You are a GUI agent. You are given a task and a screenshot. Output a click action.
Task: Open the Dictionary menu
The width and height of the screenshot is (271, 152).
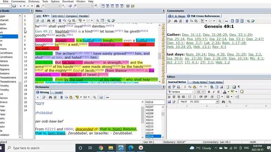coord(34,1)
